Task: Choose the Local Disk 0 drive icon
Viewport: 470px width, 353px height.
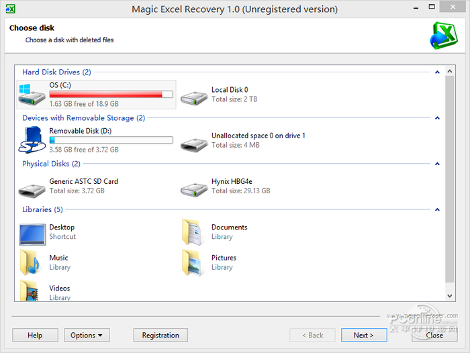Action: click(194, 98)
